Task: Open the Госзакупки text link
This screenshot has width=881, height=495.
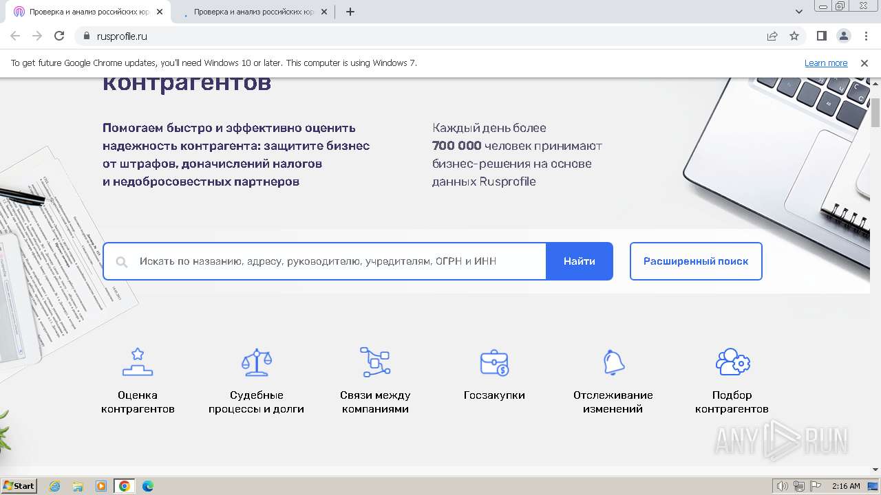Action: tap(494, 395)
